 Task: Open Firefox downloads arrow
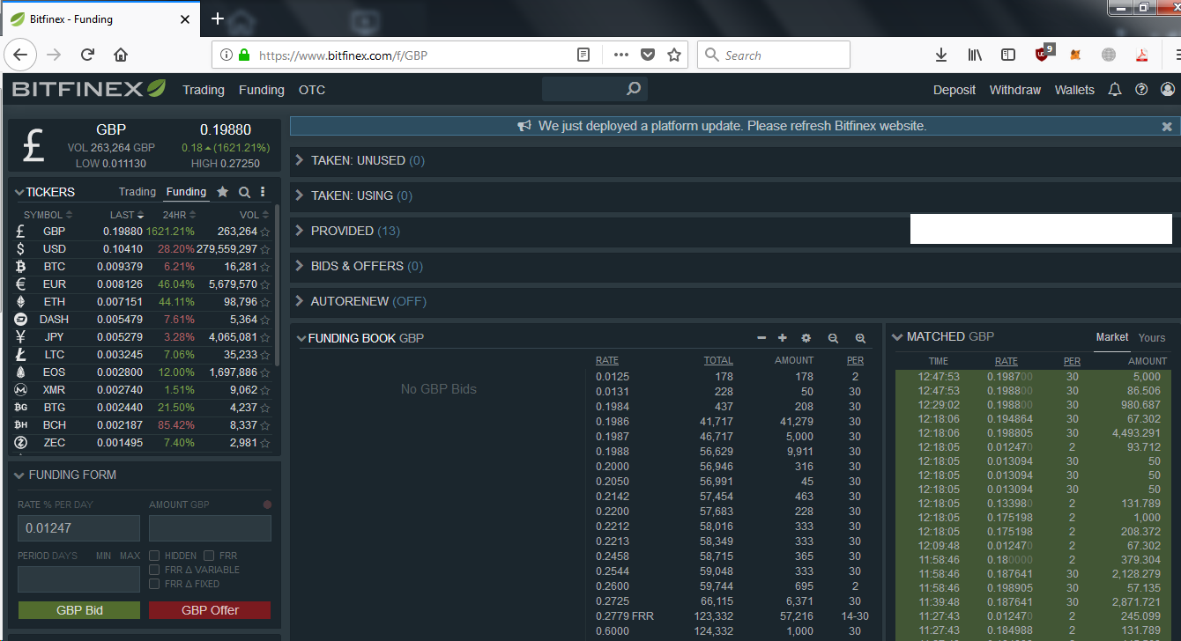coord(941,55)
